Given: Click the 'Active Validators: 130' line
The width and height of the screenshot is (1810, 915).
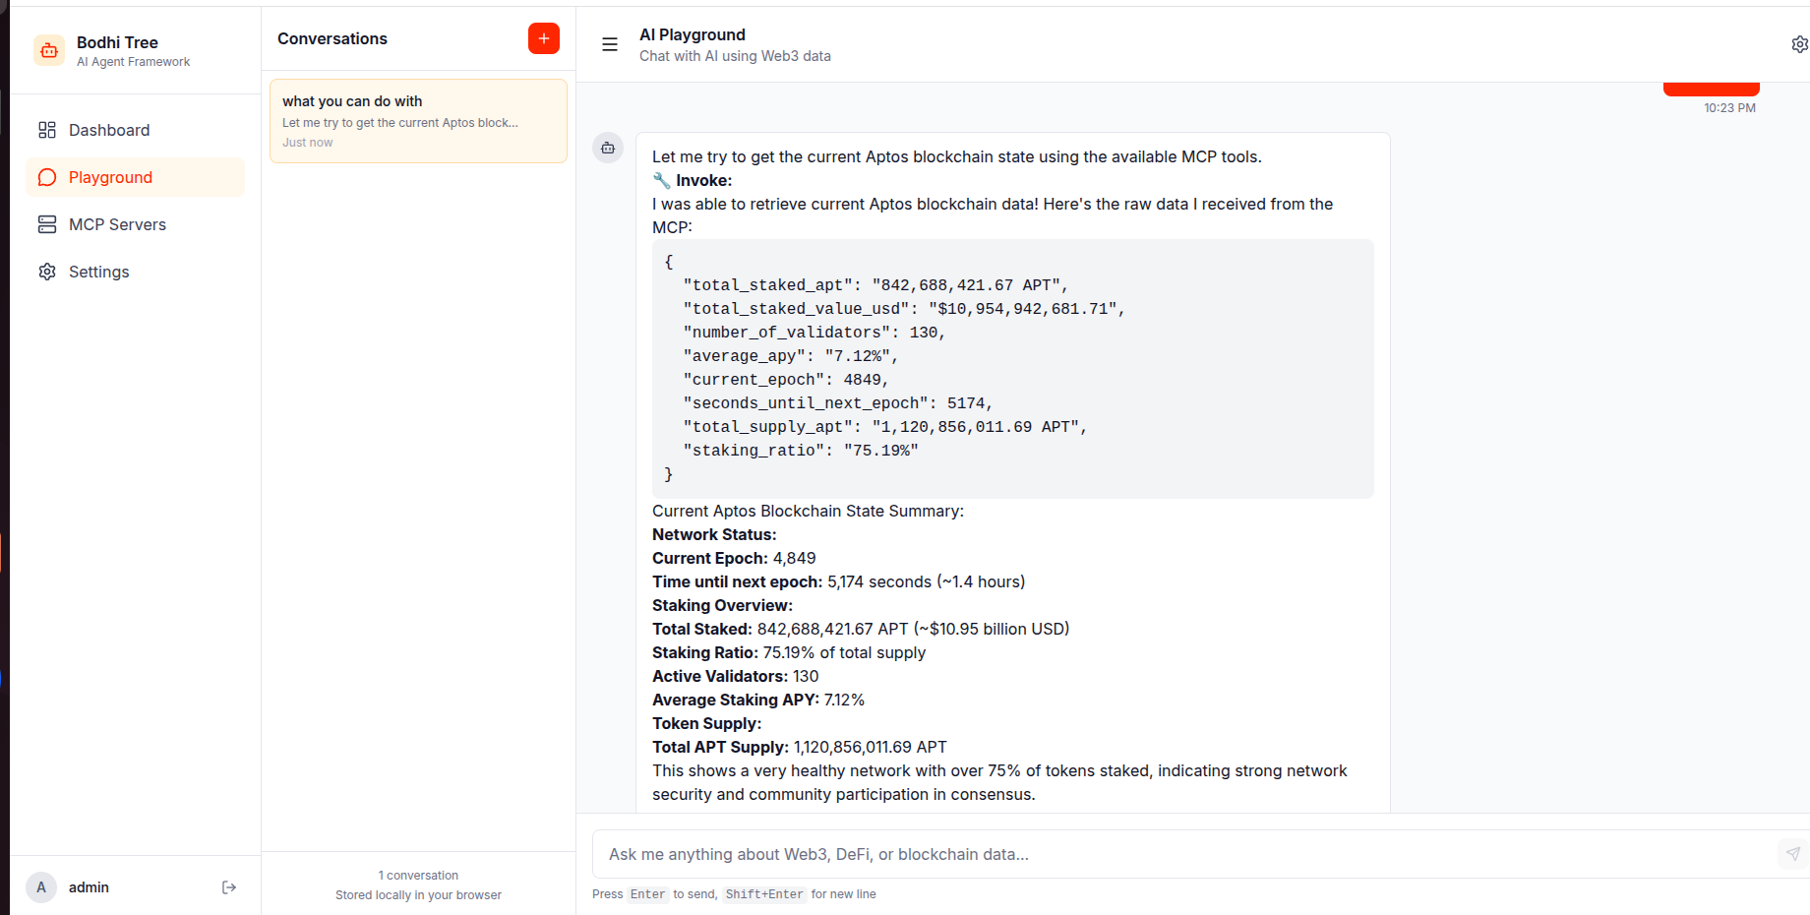Looking at the screenshot, I should coord(735,676).
